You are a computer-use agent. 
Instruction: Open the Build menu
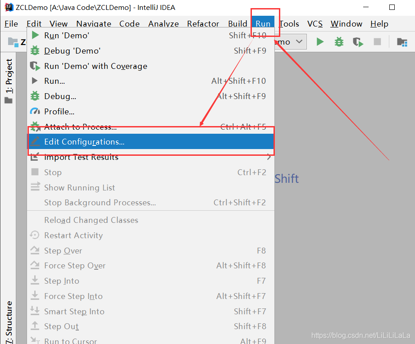tap(237, 24)
